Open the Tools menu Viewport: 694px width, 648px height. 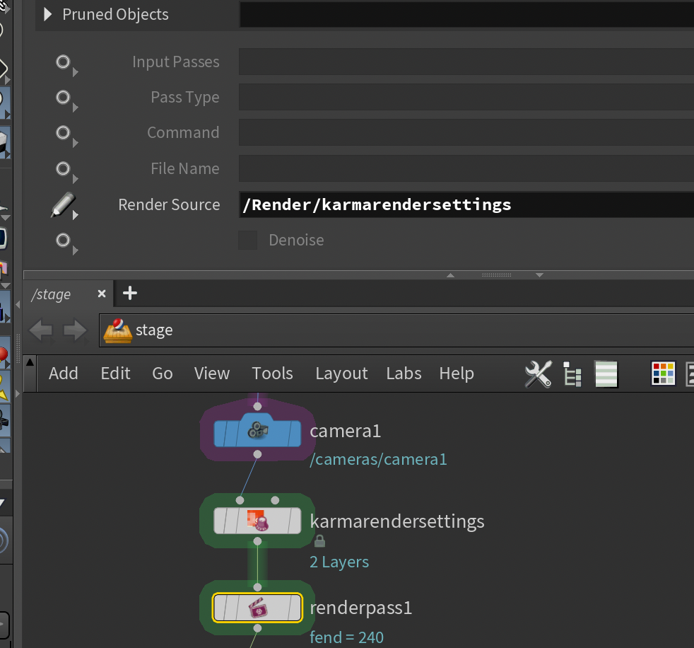coord(273,374)
